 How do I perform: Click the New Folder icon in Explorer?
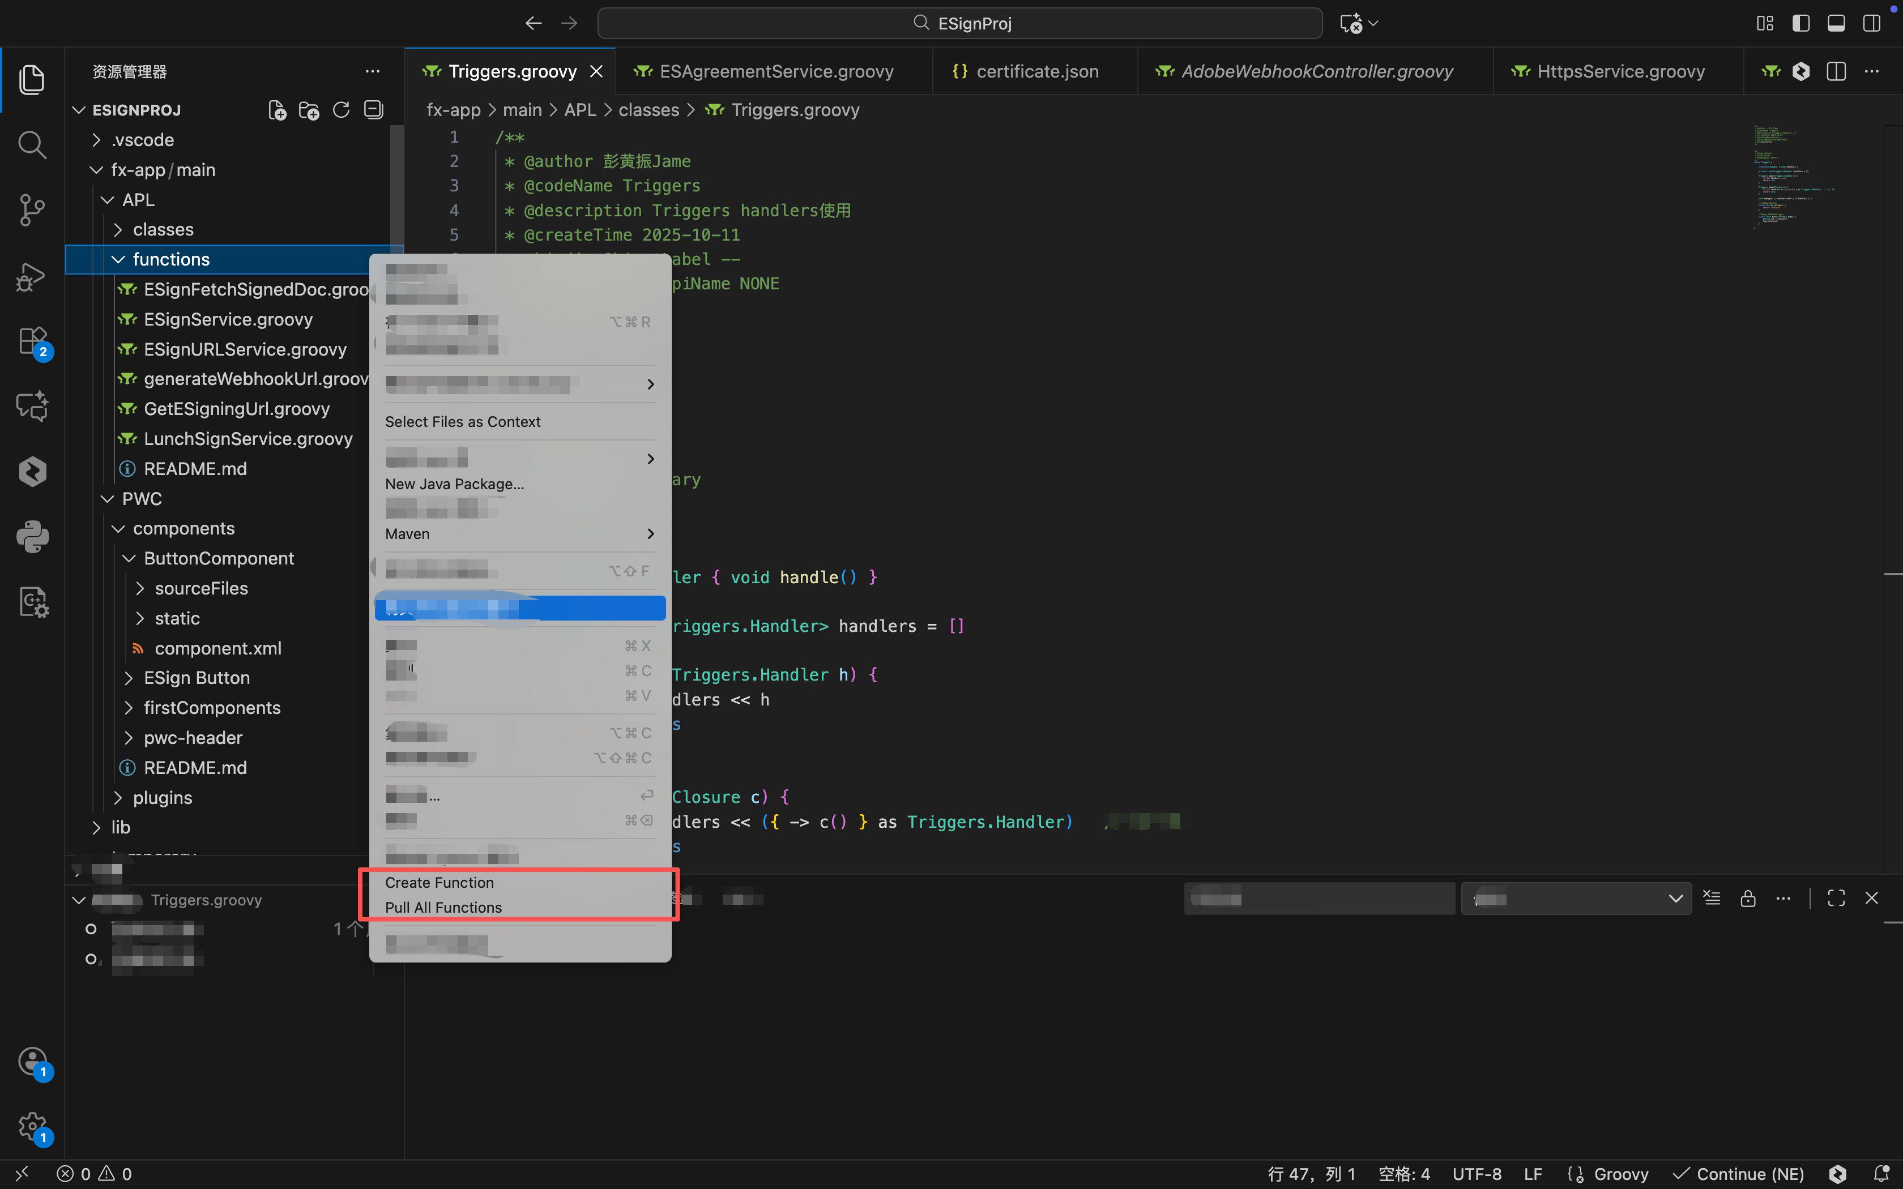pos(309,109)
